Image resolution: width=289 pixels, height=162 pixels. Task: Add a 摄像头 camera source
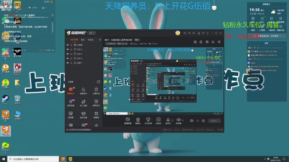point(138,121)
